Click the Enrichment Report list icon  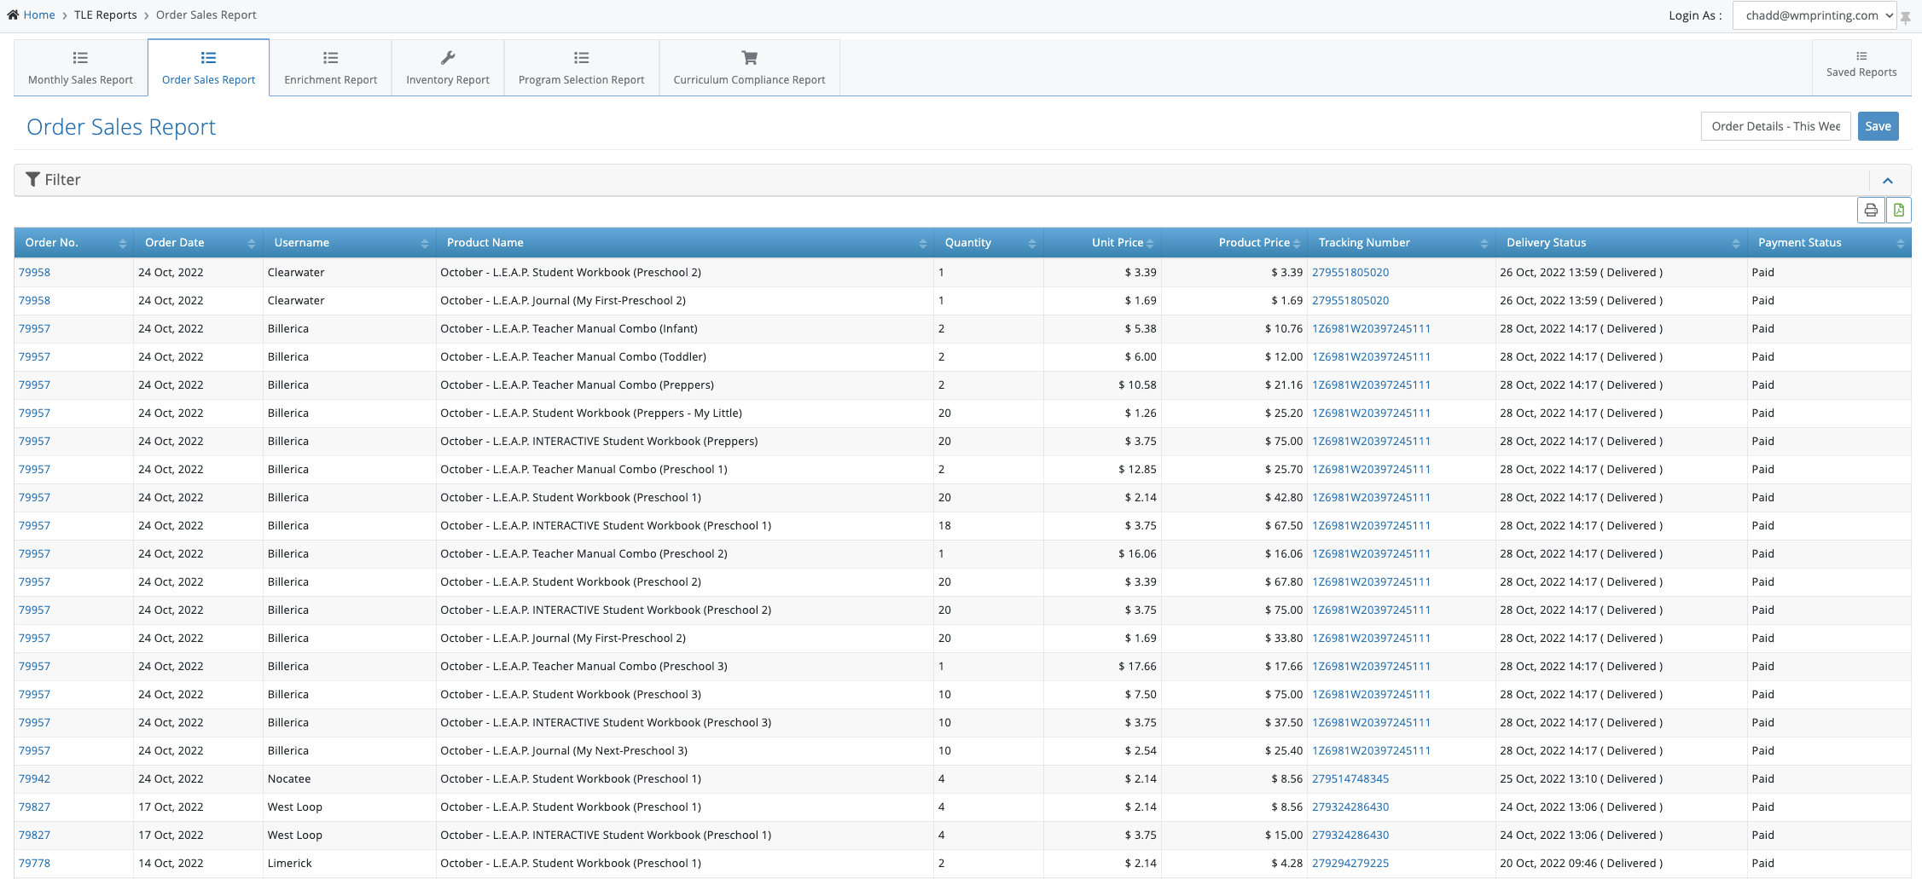(x=331, y=58)
